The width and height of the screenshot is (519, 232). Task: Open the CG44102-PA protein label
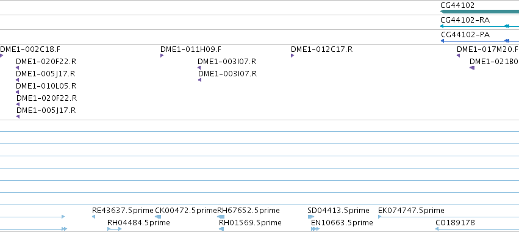[x=465, y=34]
